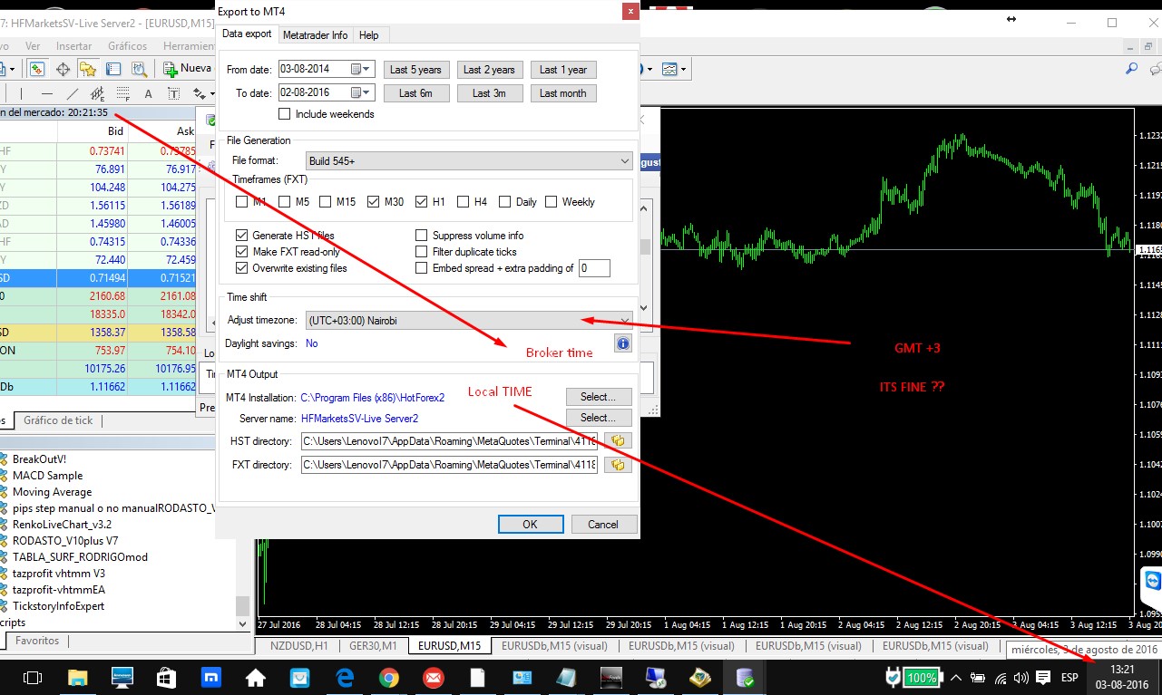Confirm export with the OK button
The image size is (1162, 695).
click(530, 524)
